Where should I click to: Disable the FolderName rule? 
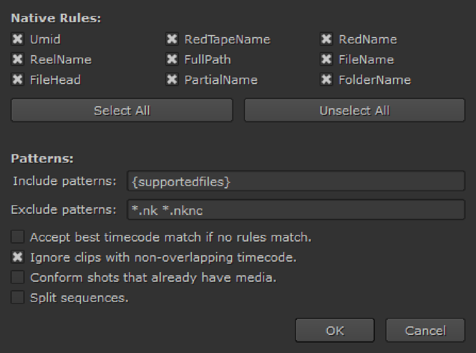point(326,80)
